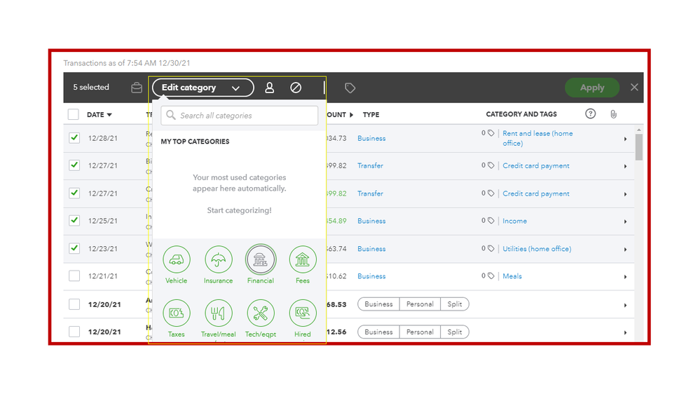Click tag icon in Meals row
The width and height of the screenshot is (700, 394).
(x=491, y=276)
